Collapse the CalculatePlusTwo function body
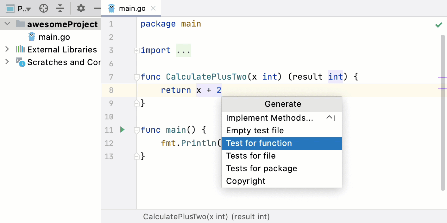 pyautogui.click(x=136, y=76)
